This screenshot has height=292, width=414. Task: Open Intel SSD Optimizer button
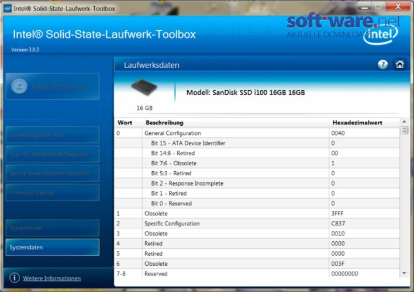(x=53, y=86)
